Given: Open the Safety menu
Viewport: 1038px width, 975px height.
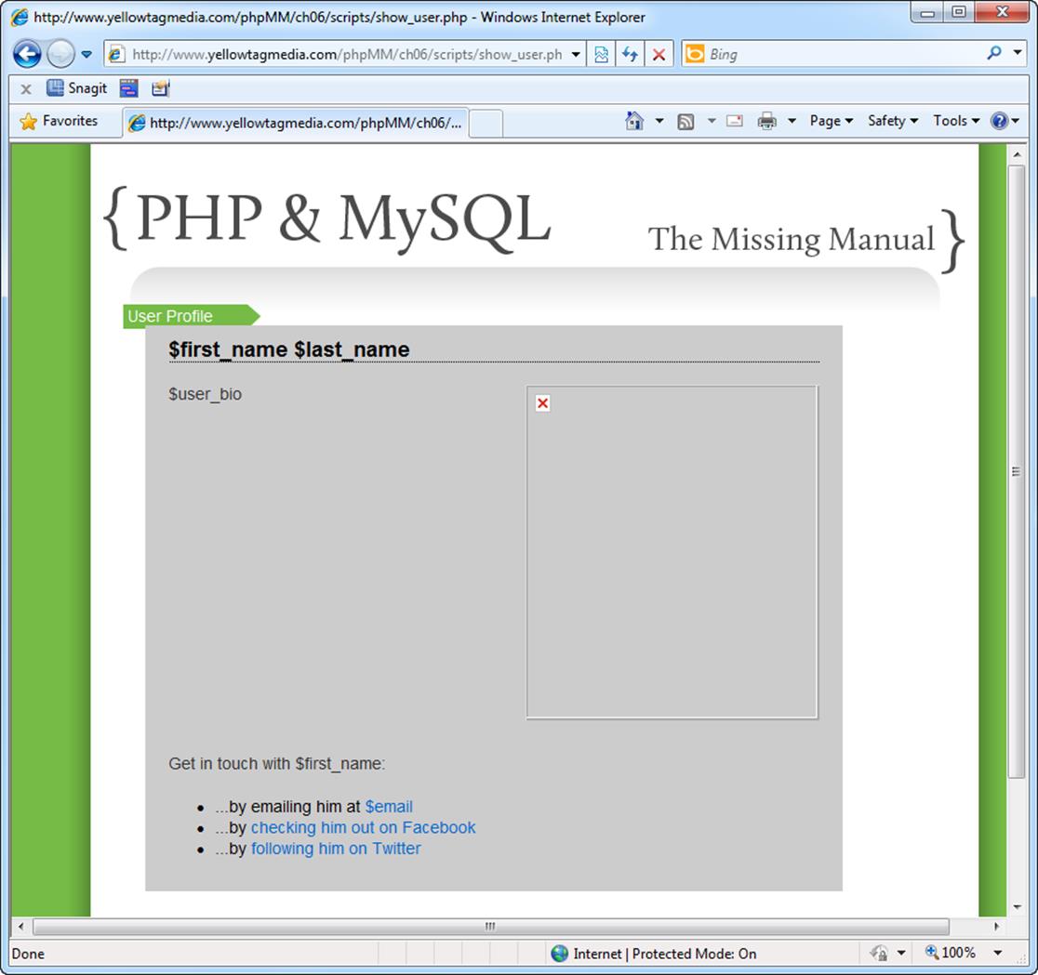Looking at the screenshot, I should [x=892, y=121].
